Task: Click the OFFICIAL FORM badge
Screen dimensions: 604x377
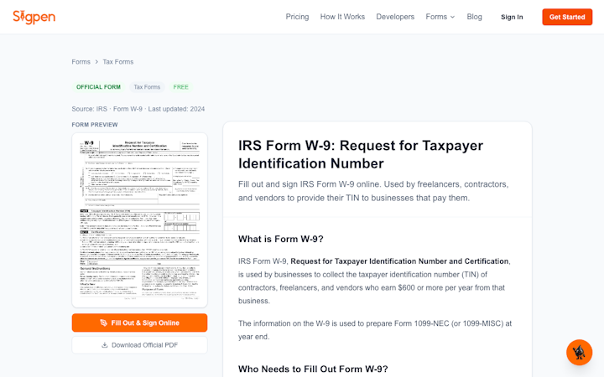Action: (98, 87)
